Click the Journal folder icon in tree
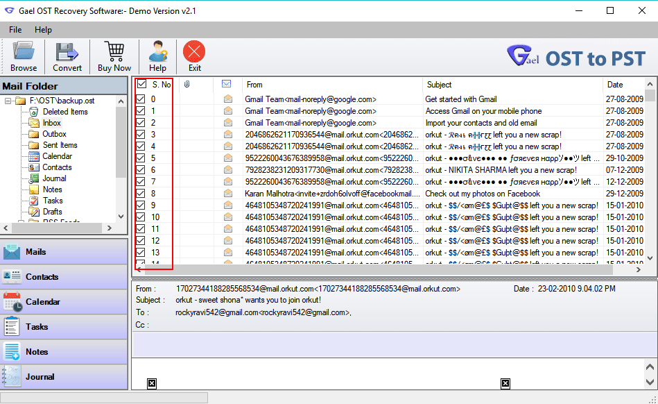This screenshot has height=404, width=658. (33, 178)
